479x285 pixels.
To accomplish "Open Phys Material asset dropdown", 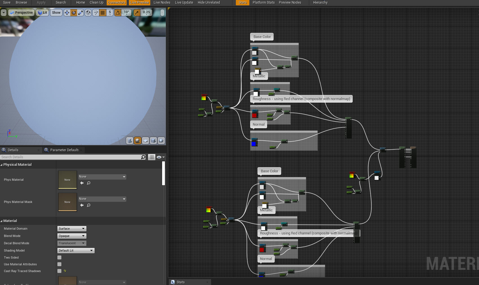I will click(x=102, y=177).
